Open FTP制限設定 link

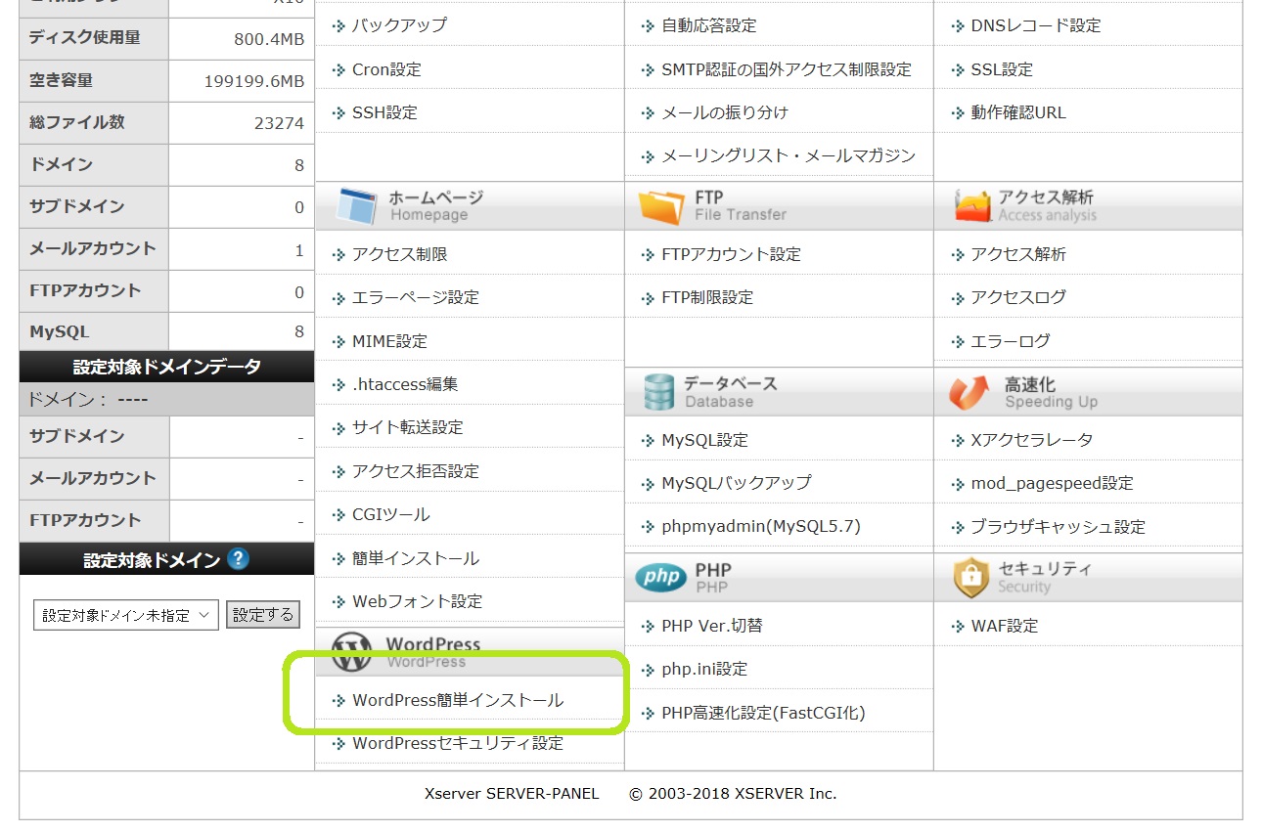point(707,297)
